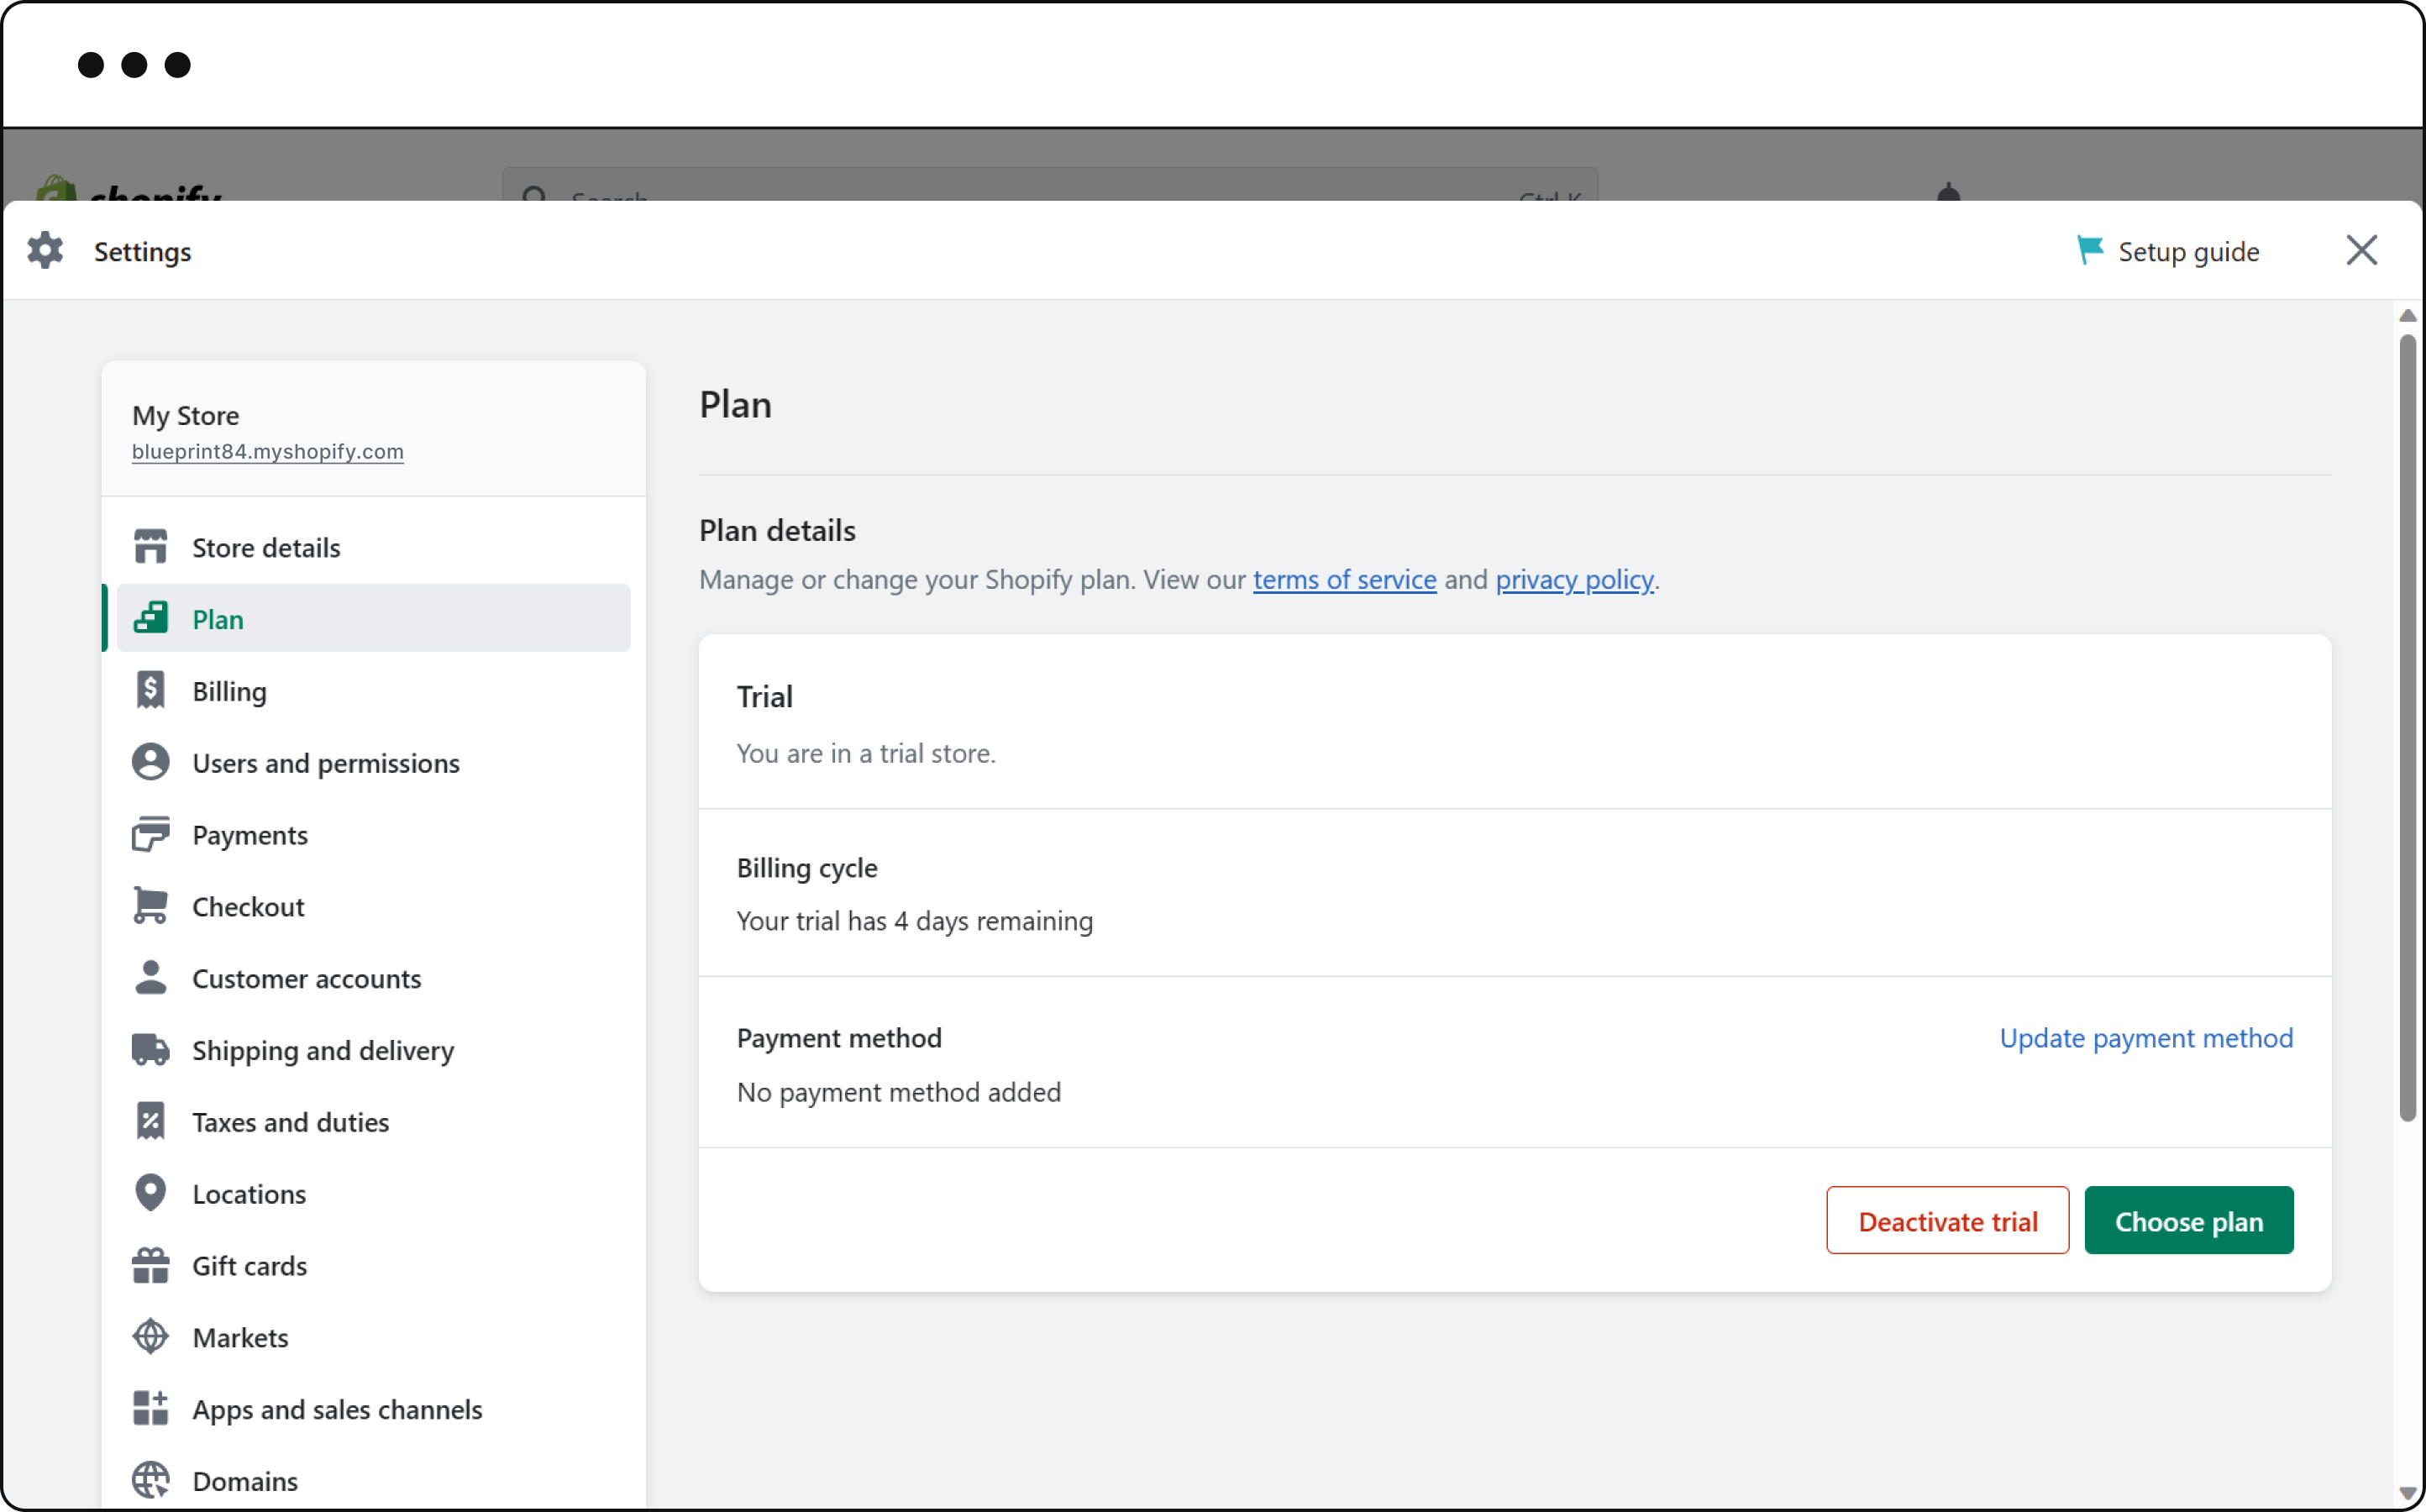2426x1512 pixels.
Task: Click the Users and permissions avatar icon
Action: 150,762
